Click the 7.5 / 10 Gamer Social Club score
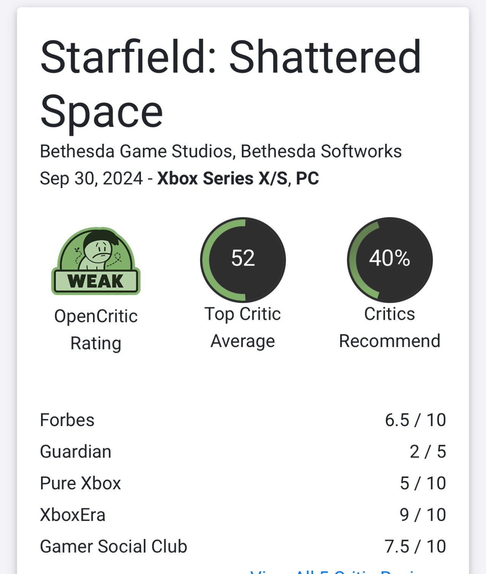486x574 pixels. tap(415, 546)
